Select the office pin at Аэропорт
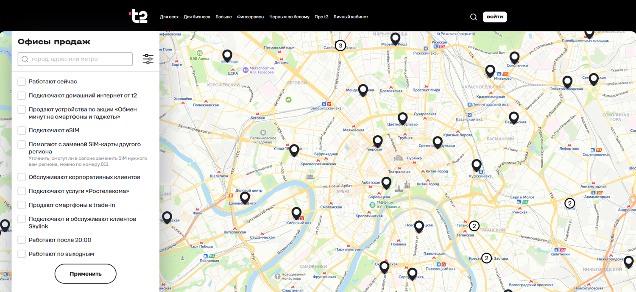 (x=228, y=56)
